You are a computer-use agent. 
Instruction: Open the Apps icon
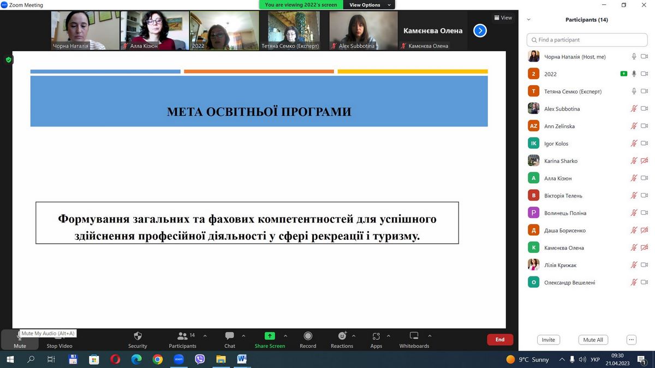tap(376, 336)
